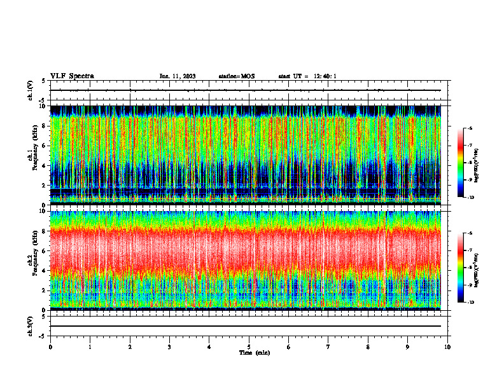Click time axis tick label 2

(x=130, y=347)
